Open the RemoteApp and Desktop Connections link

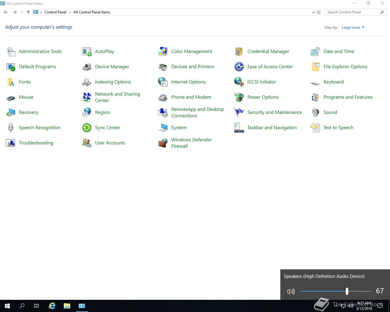pos(197,112)
